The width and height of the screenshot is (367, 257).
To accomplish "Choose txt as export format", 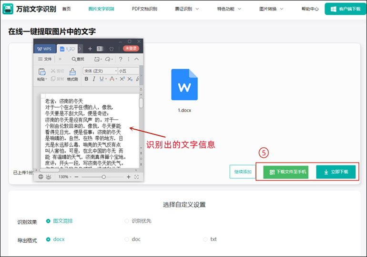I will click(205, 239).
